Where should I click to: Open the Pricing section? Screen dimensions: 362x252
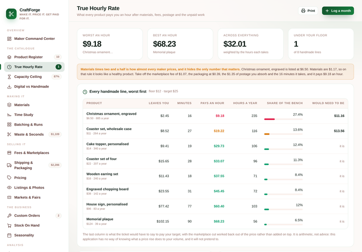pos(34,178)
